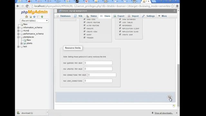Click Show all downloads link

pyautogui.click(x=164, y=113)
